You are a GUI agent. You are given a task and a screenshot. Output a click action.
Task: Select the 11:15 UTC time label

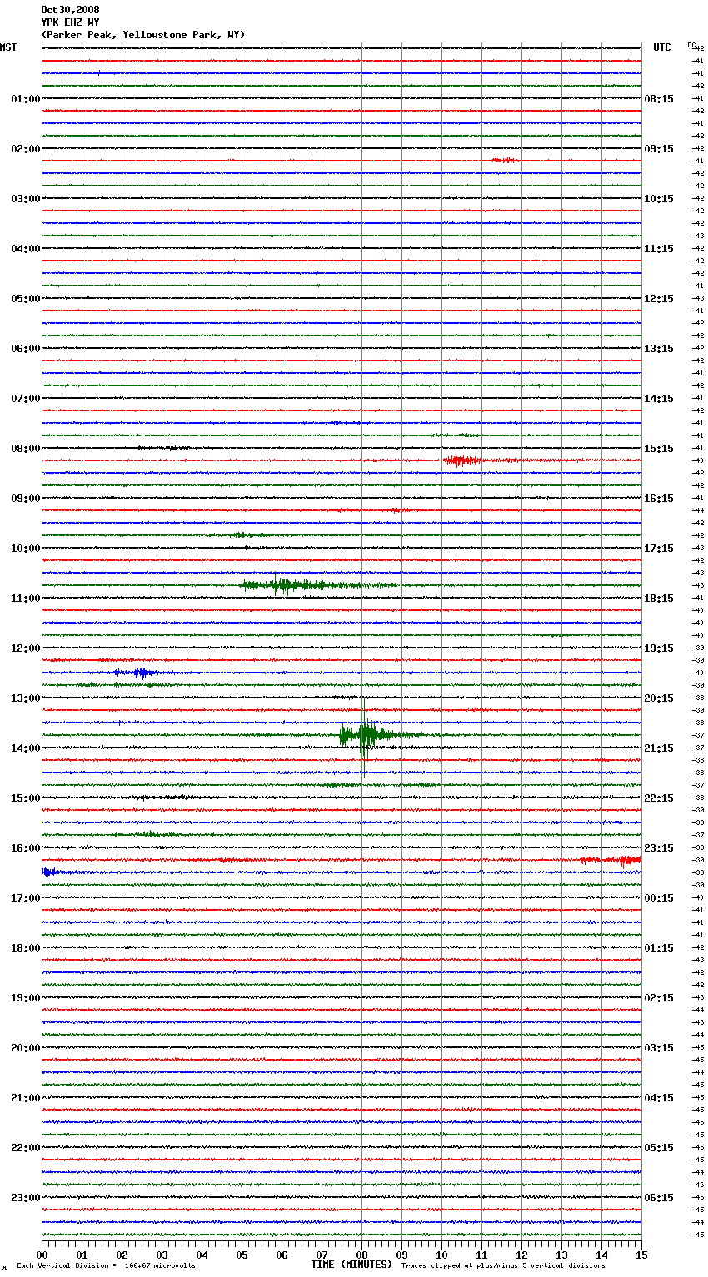[659, 249]
